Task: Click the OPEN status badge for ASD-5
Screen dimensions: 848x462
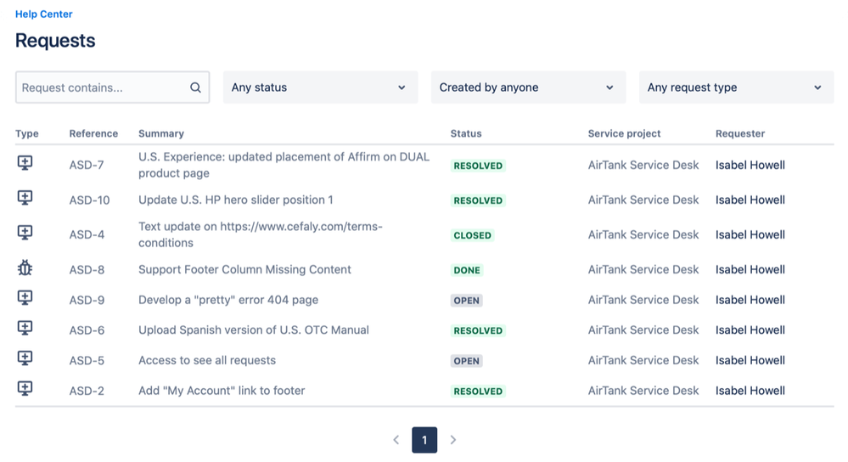Action: click(466, 361)
